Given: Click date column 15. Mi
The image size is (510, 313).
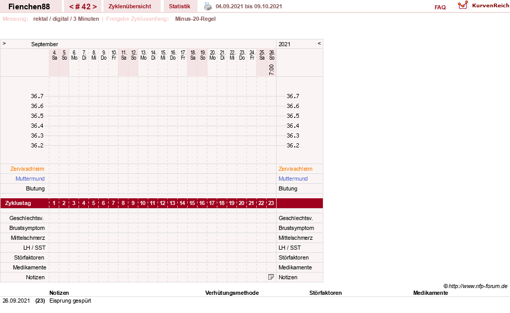Looking at the screenshot, I should point(163,55).
